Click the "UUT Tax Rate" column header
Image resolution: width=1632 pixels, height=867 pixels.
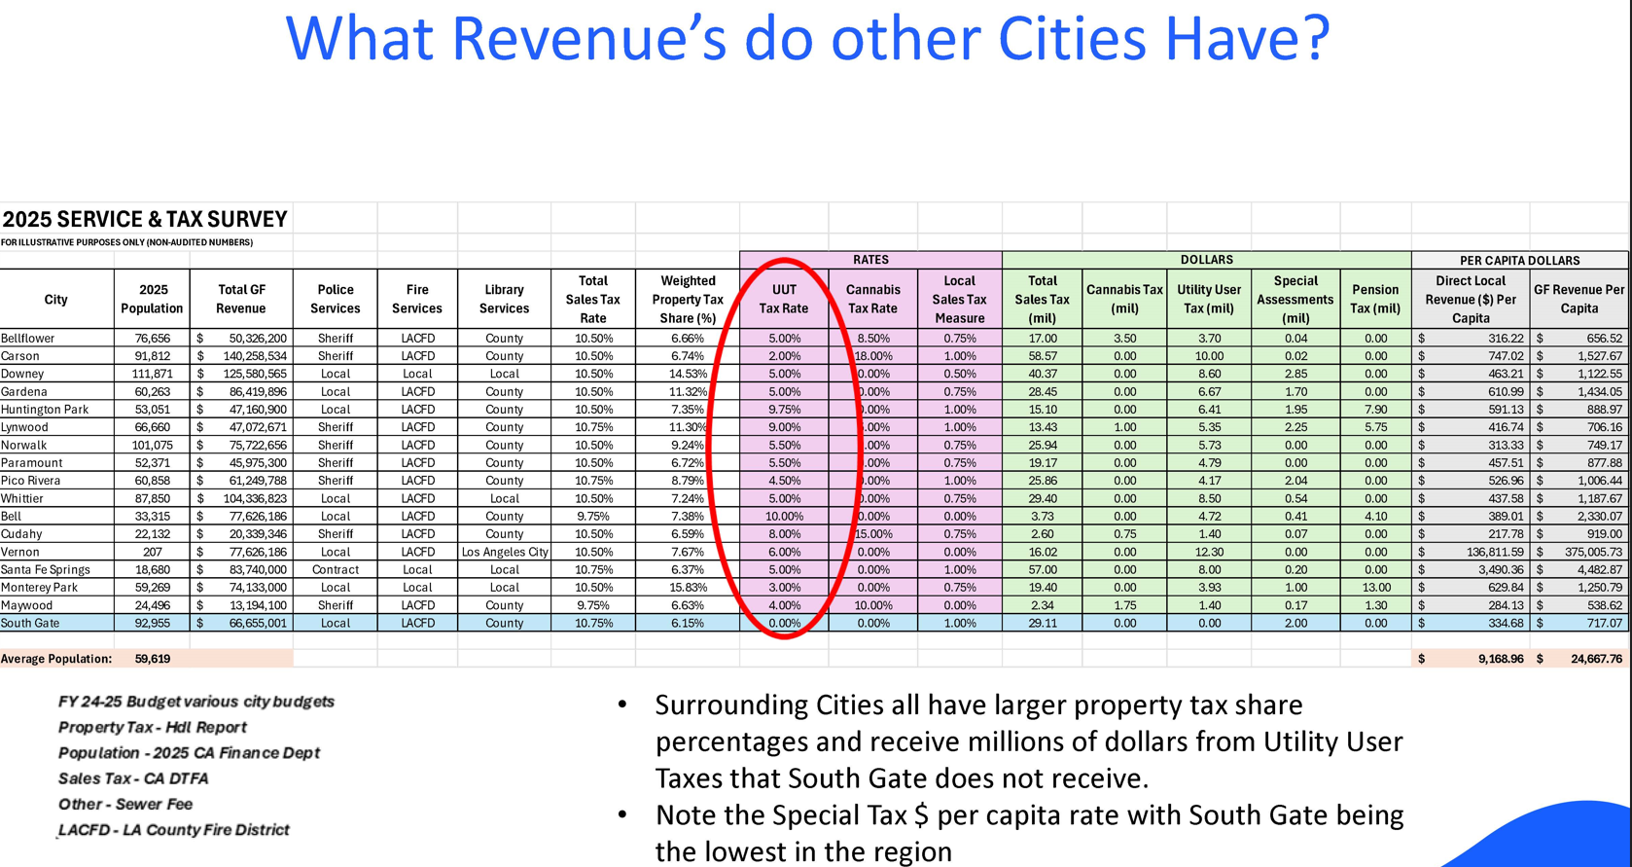click(784, 299)
